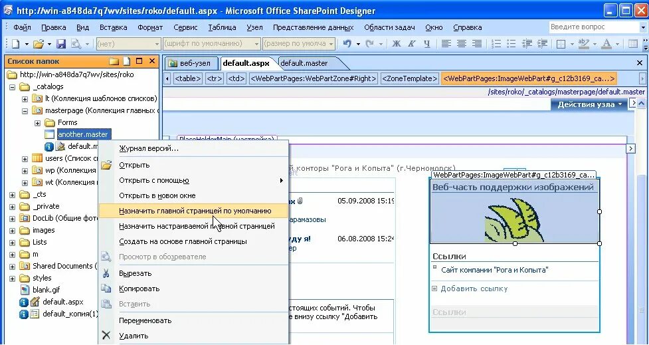Click Вырезать scissors icon in context menu
The image size is (649, 345).
[106, 273]
